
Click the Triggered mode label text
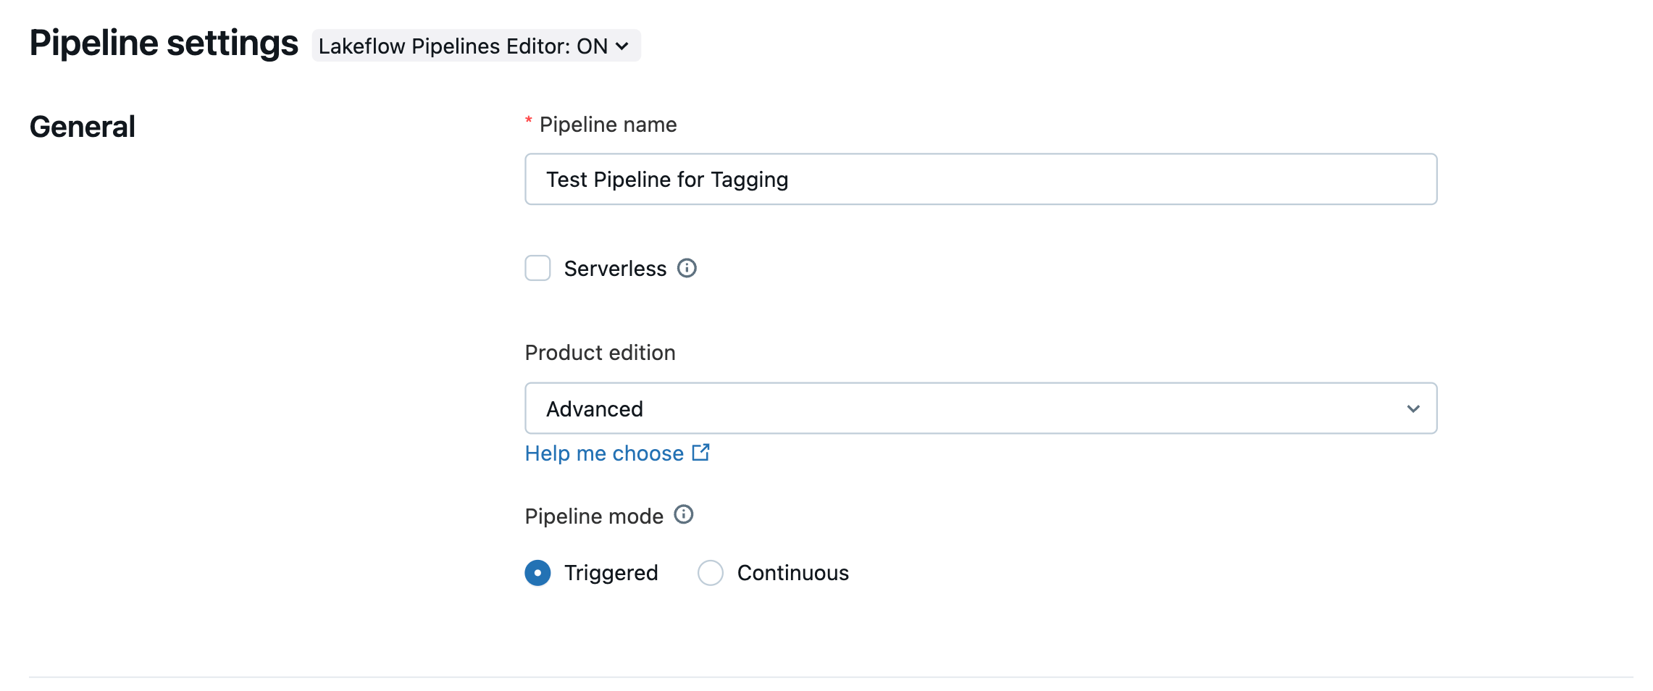pos(611,573)
